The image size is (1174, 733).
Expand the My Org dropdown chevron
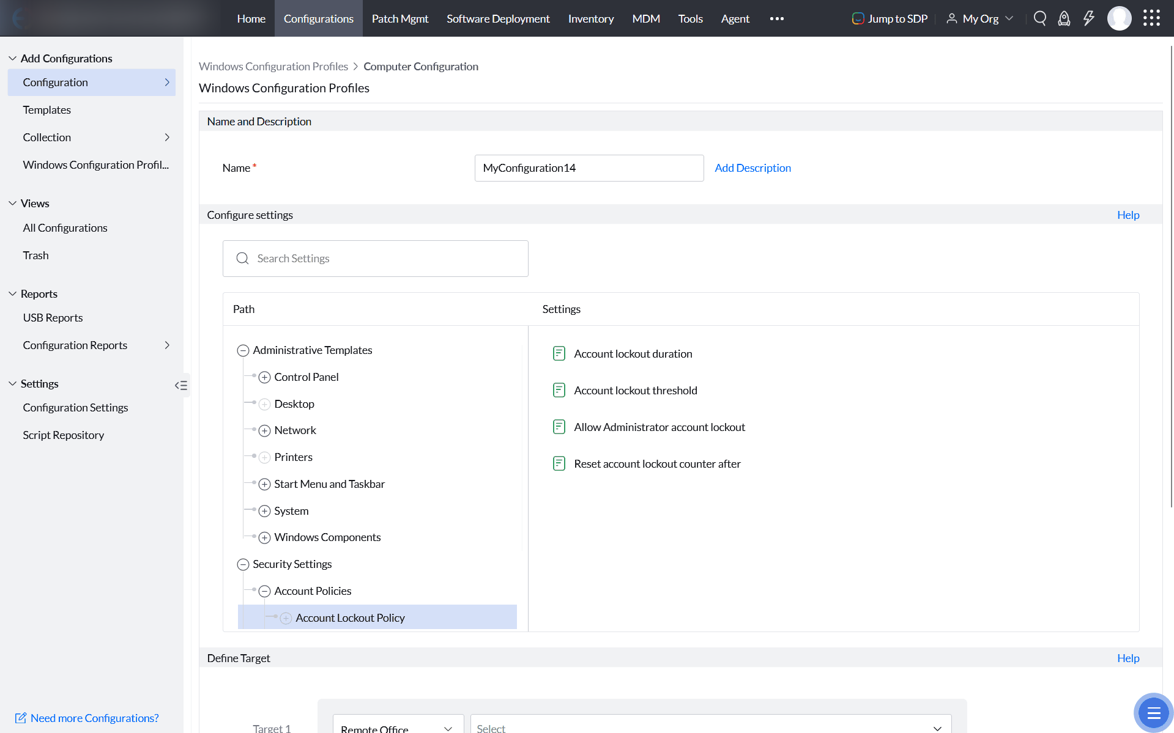point(1009,18)
